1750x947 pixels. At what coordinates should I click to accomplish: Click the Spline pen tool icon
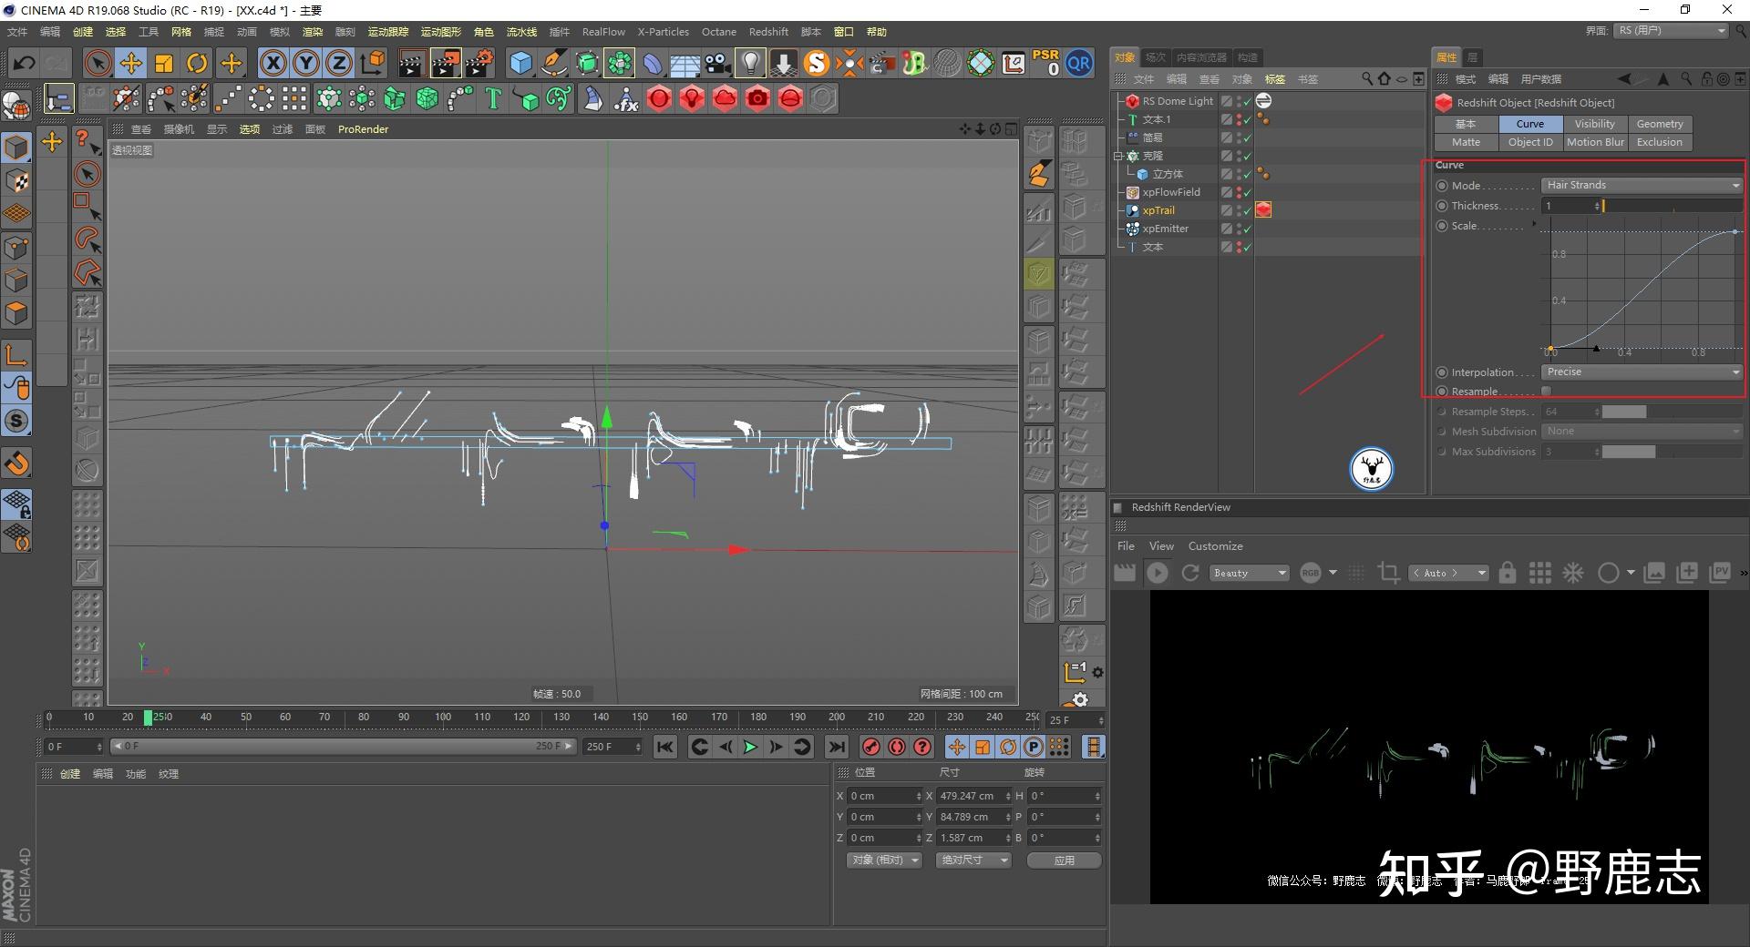click(x=553, y=63)
